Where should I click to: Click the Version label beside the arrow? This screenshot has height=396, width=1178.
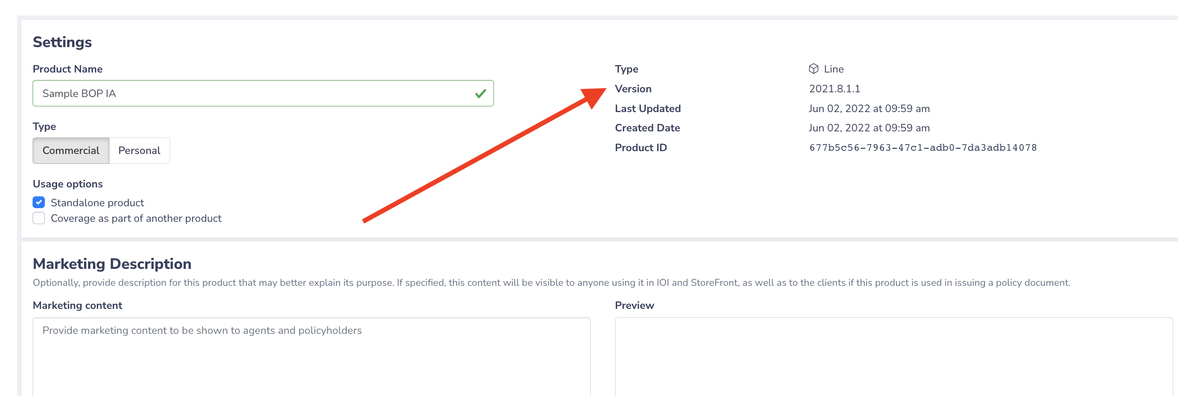pos(633,89)
